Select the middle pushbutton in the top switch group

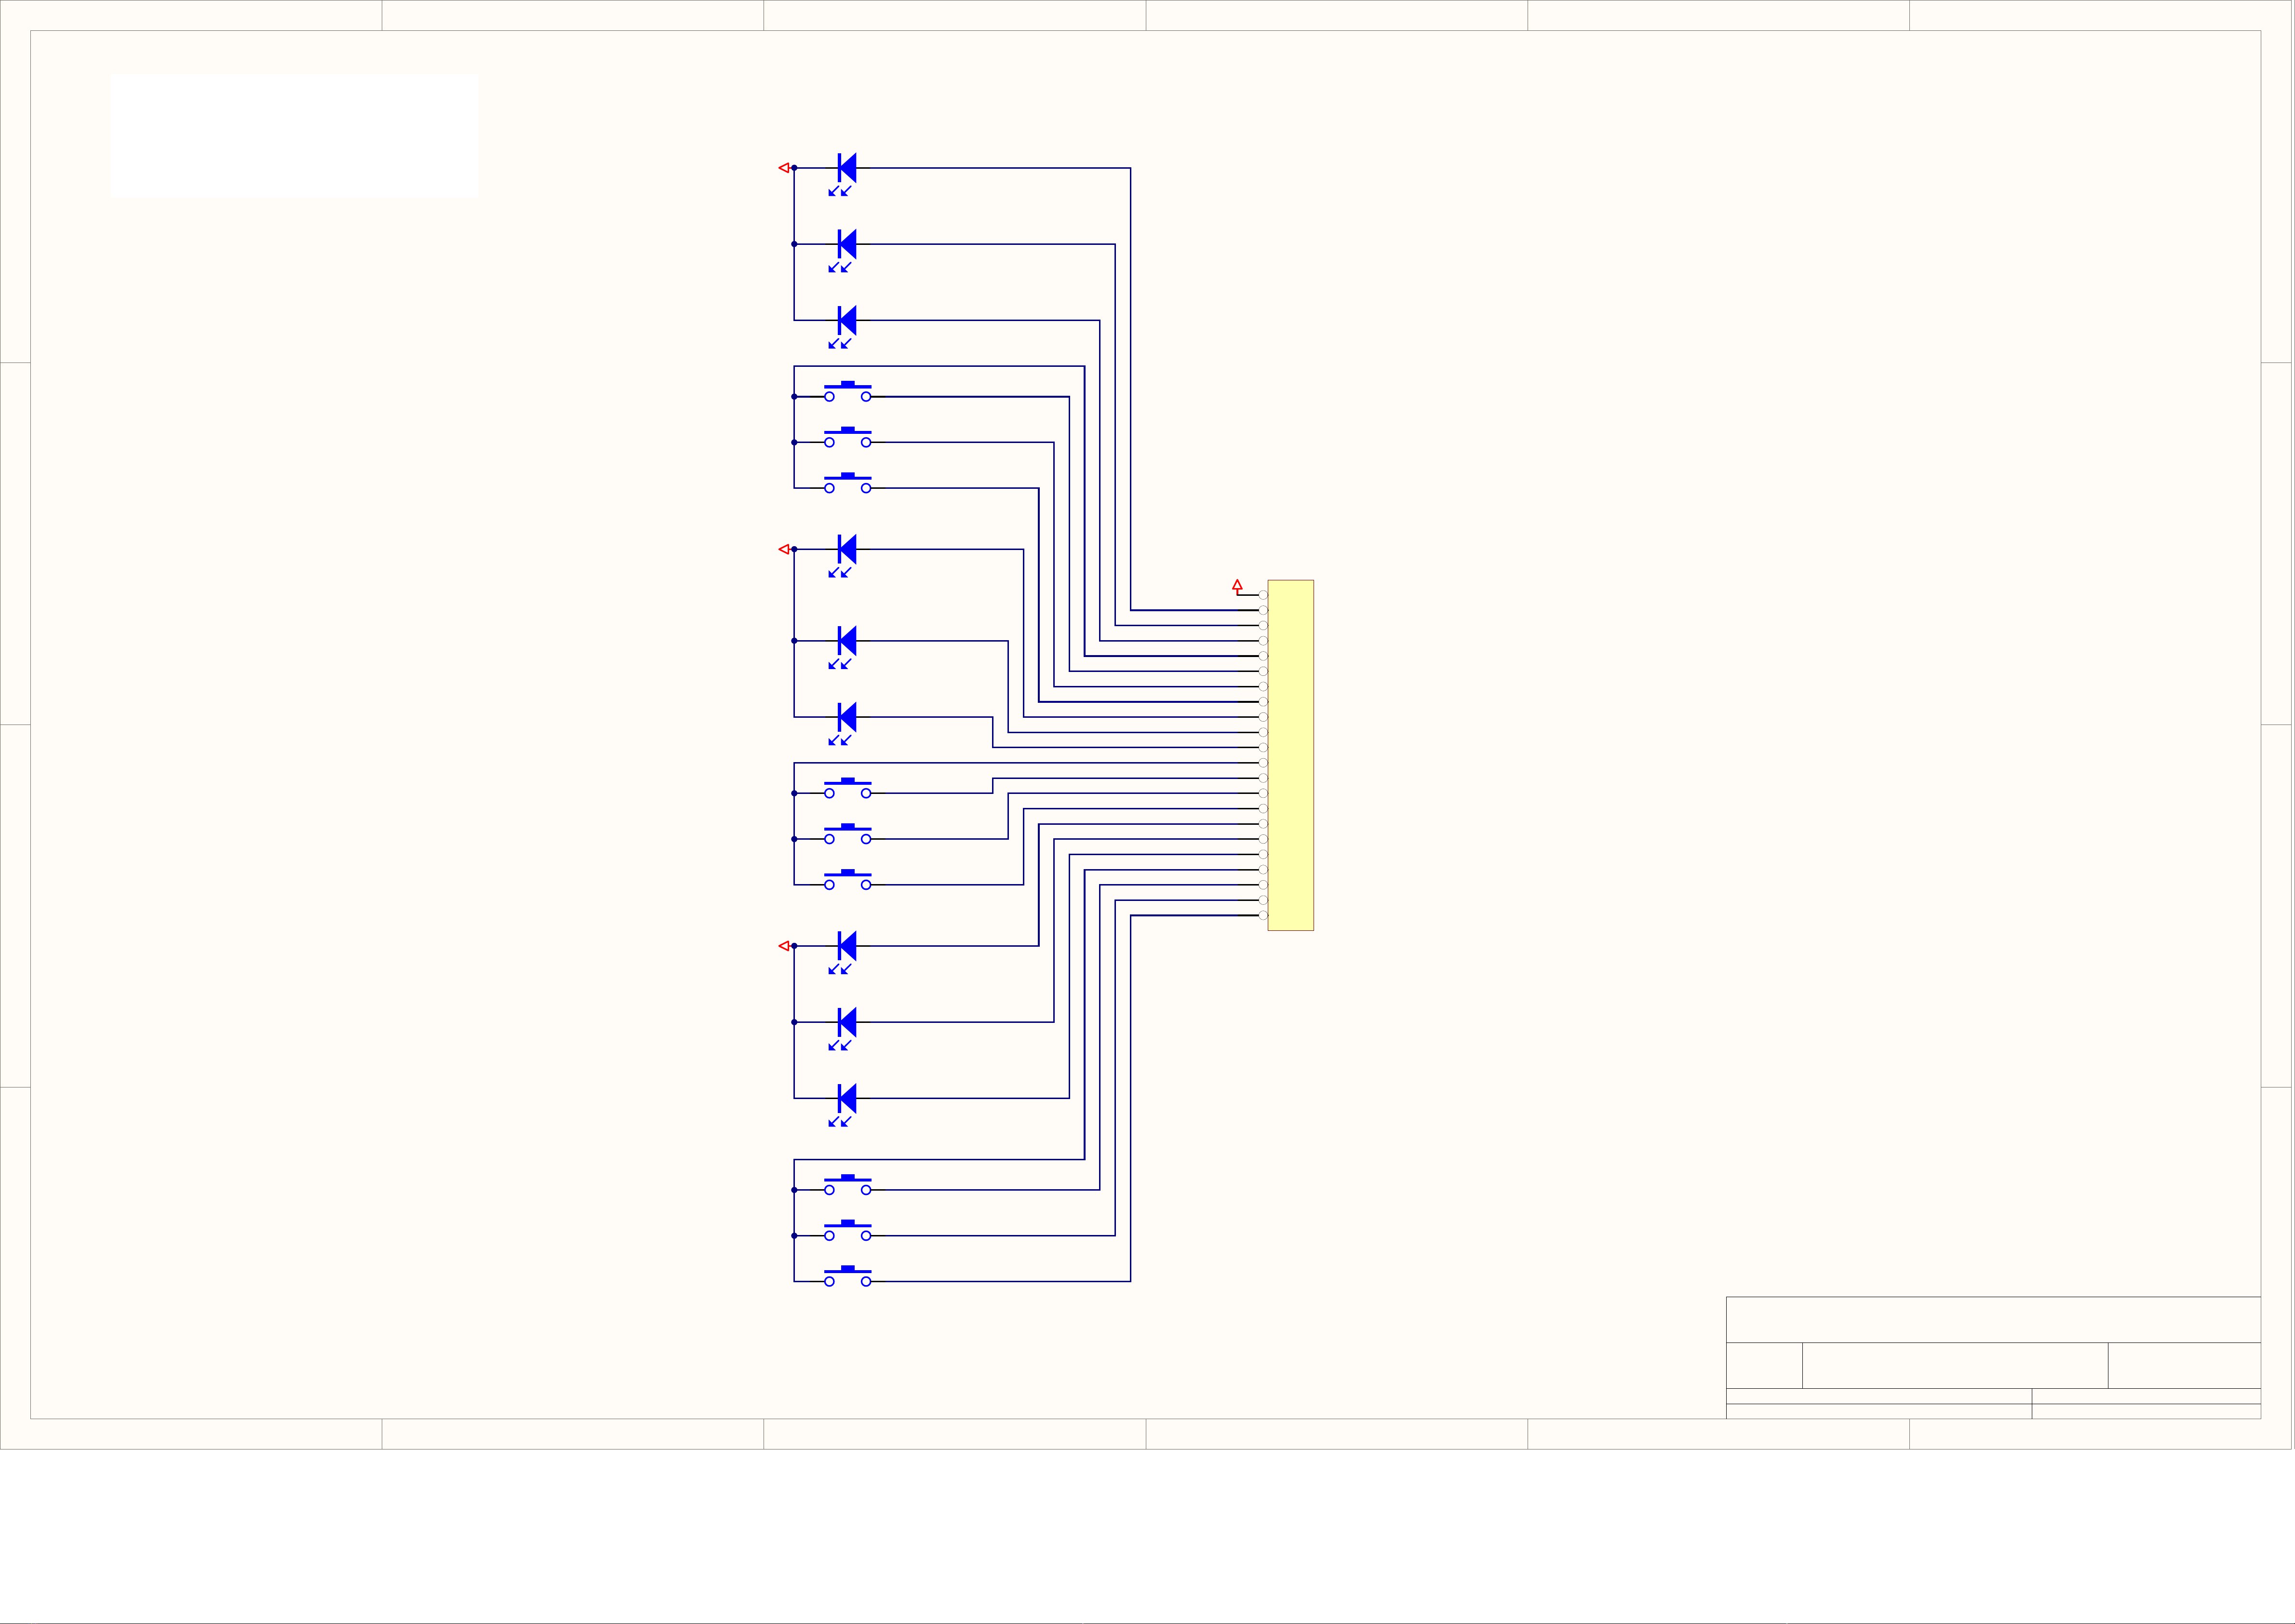click(x=847, y=437)
